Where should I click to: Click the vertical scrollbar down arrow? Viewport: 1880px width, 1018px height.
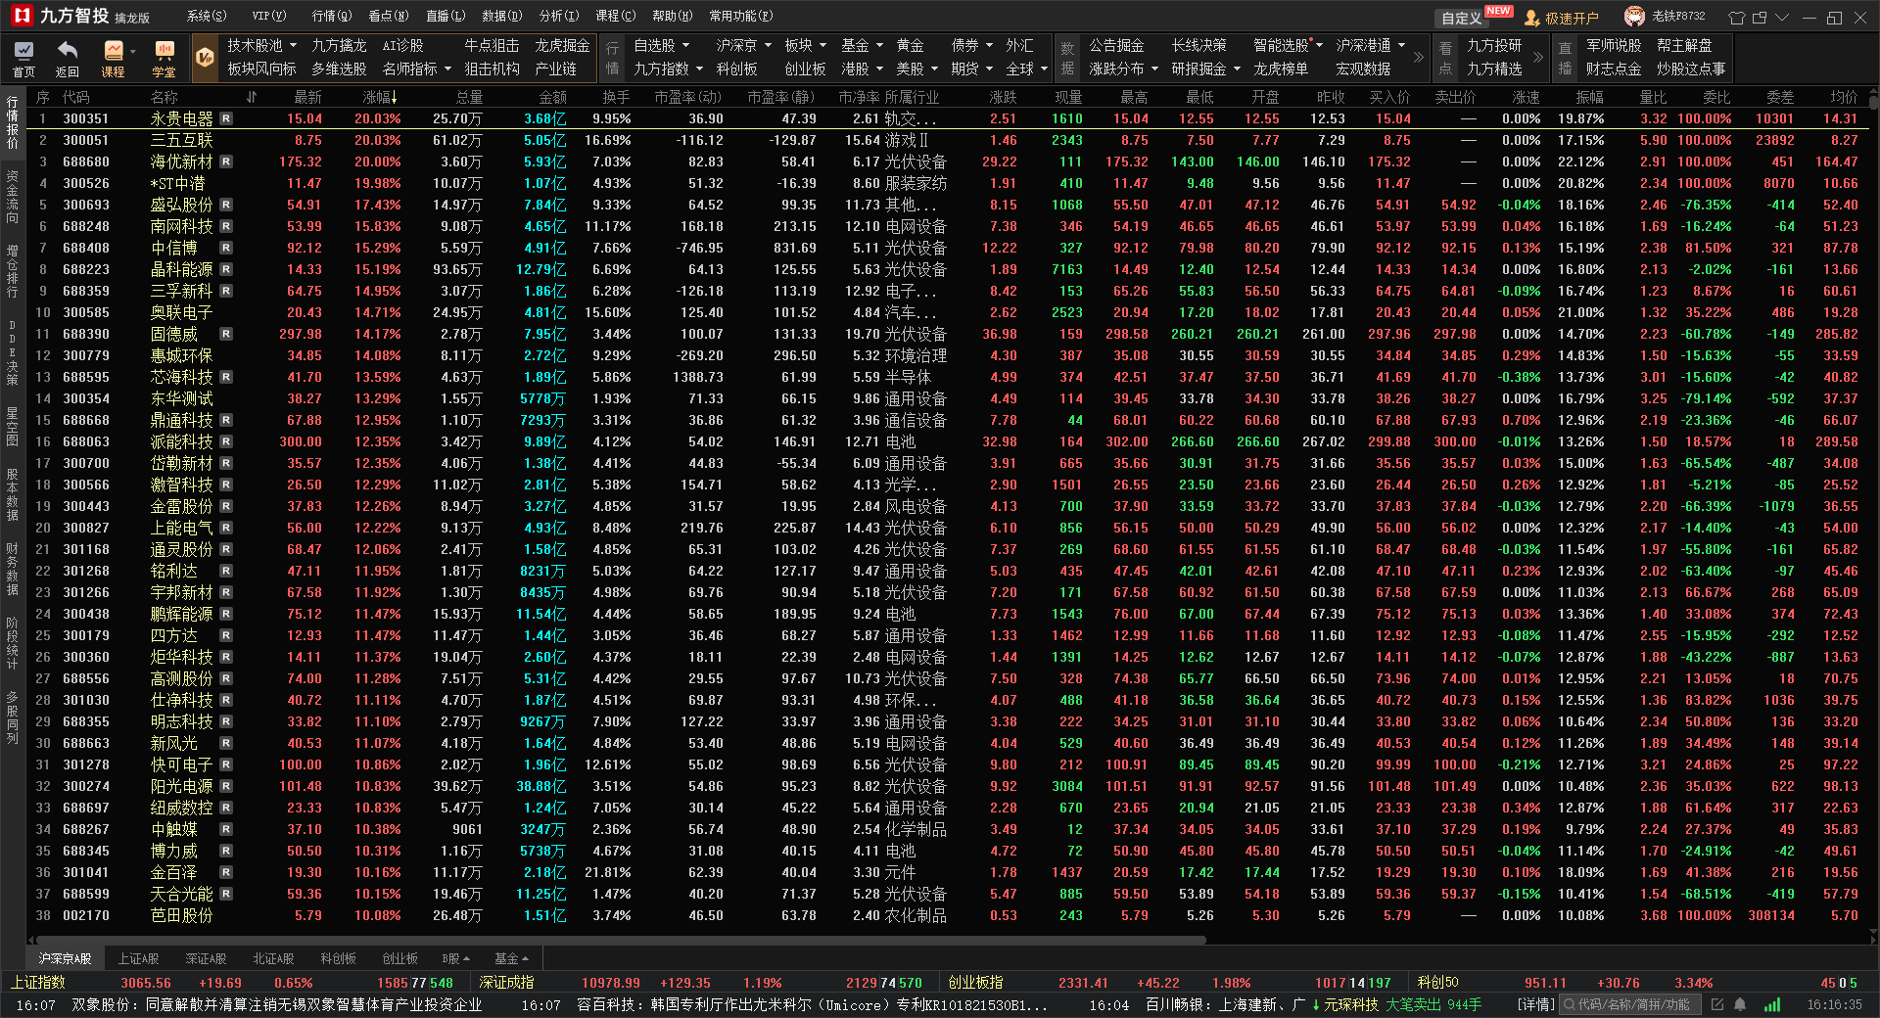1873,933
